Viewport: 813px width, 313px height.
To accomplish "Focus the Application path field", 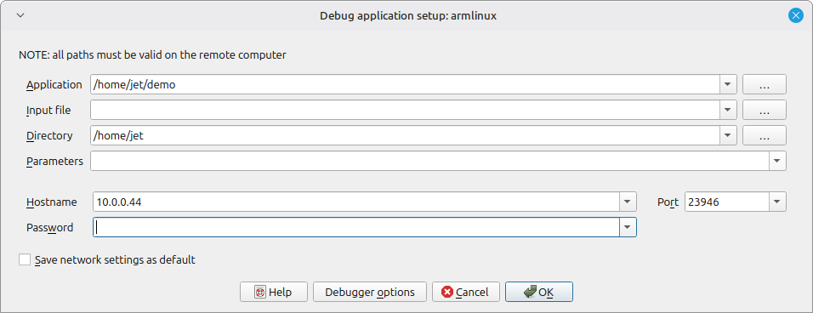I will pos(405,84).
